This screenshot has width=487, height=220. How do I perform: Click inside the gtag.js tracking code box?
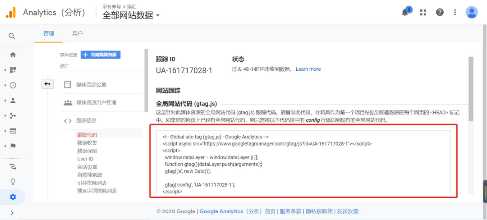pos(303,163)
